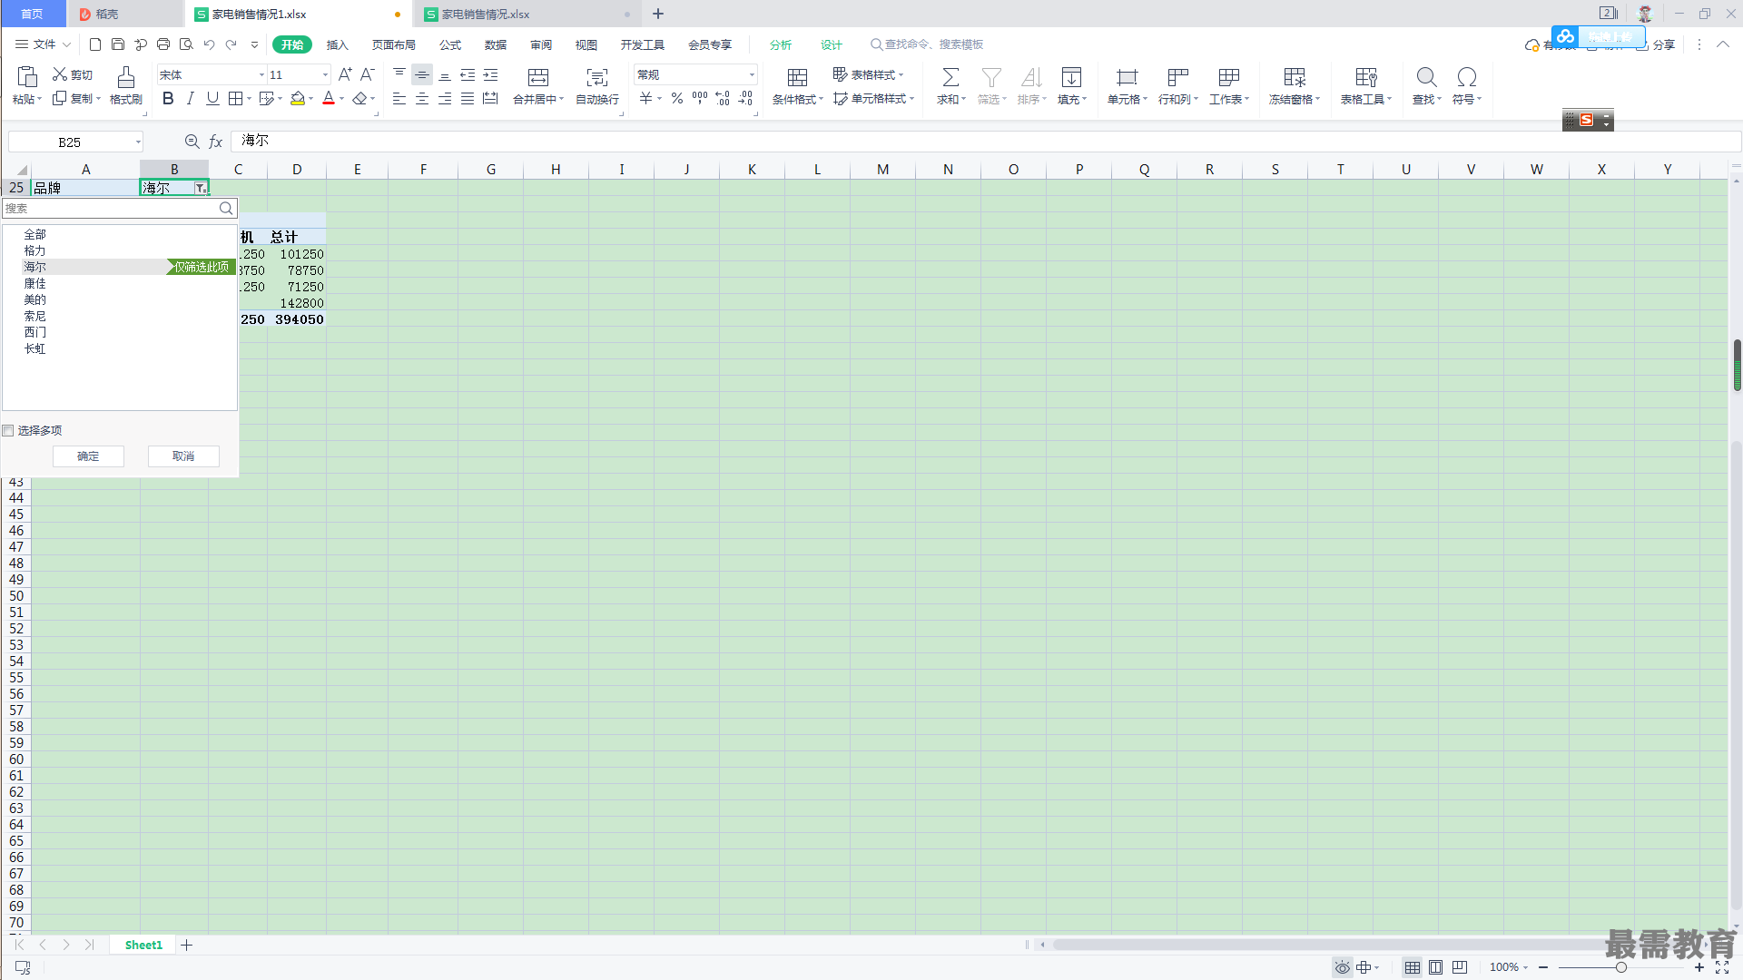Click the 取消 button
Image resolution: width=1743 pixels, height=980 pixels.
click(x=183, y=456)
